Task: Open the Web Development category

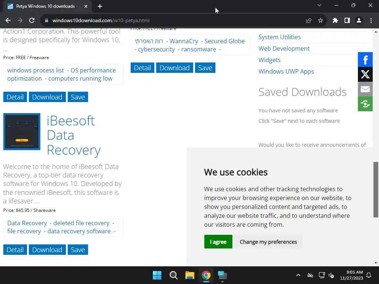Action: [x=284, y=48]
